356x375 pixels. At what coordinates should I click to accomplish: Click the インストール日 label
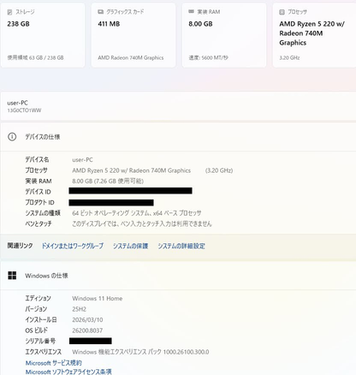[41, 319]
